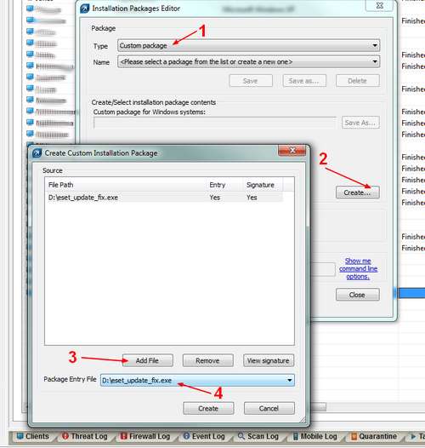
Task: Select the Event Log tab
Action: tap(204, 436)
